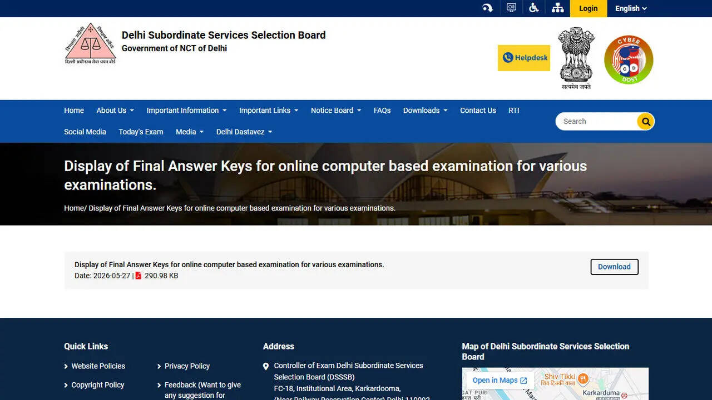Select the answer keys notice row text
The image size is (712, 400).
tap(229, 264)
